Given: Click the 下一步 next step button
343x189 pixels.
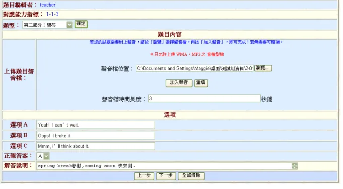Looking at the screenshot, I should pyautogui.click(x=166, y=176).
